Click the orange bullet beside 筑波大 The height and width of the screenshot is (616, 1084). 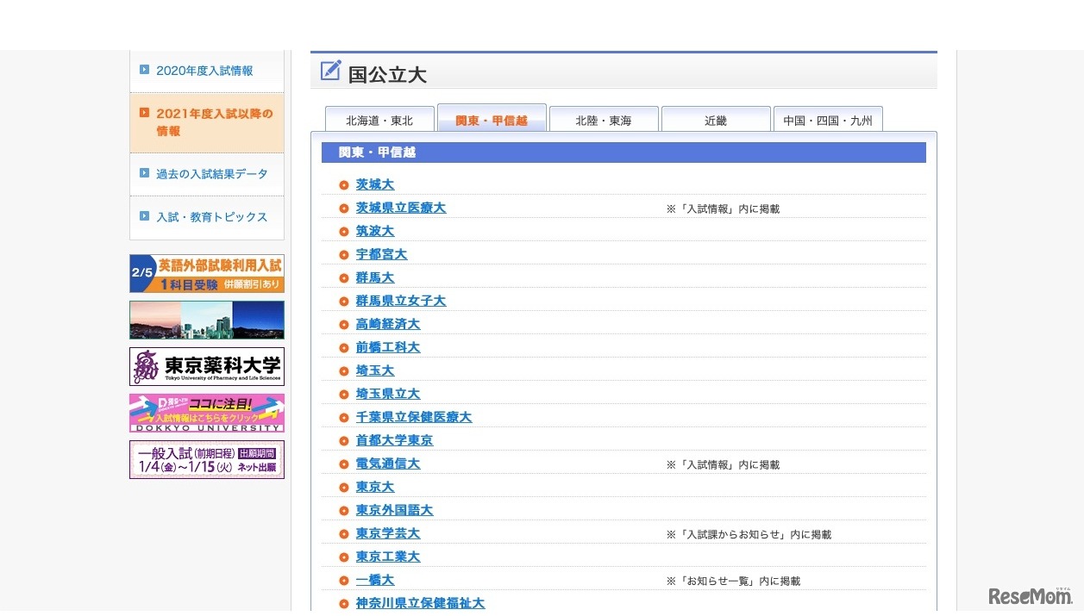click(x=344, y=232)
